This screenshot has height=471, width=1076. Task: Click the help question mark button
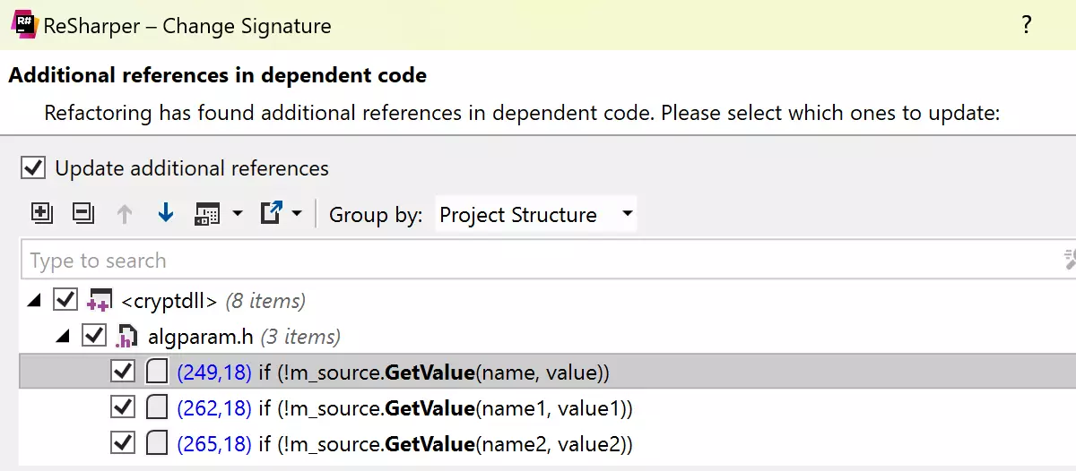[x=1027, y=25]
